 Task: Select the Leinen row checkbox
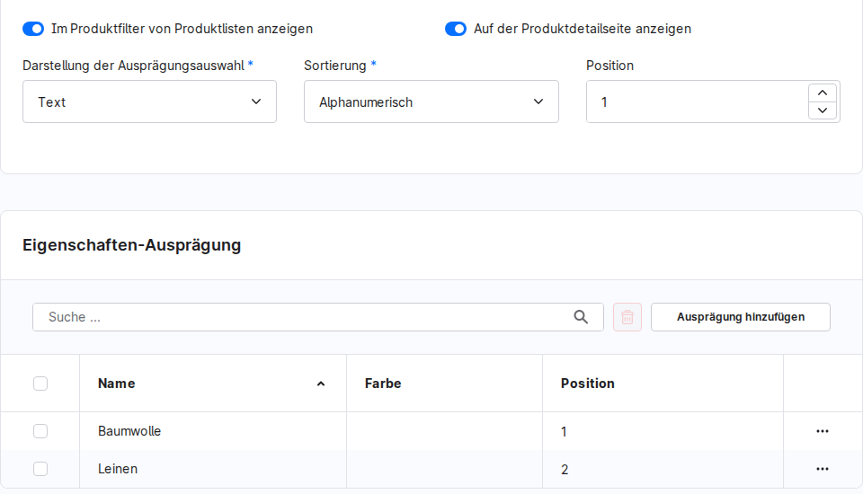coord(40,469)
